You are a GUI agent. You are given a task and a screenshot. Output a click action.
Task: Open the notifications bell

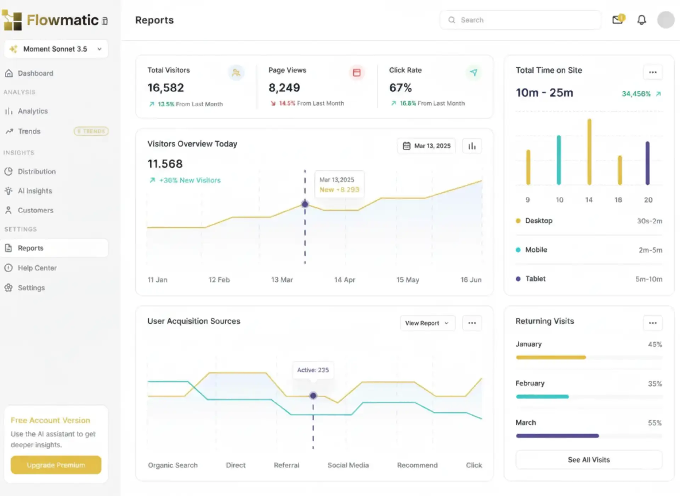pyautogui.click(x=641, y=20)
